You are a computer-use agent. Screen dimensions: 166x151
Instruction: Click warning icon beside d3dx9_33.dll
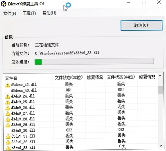(x=8, y=148)
